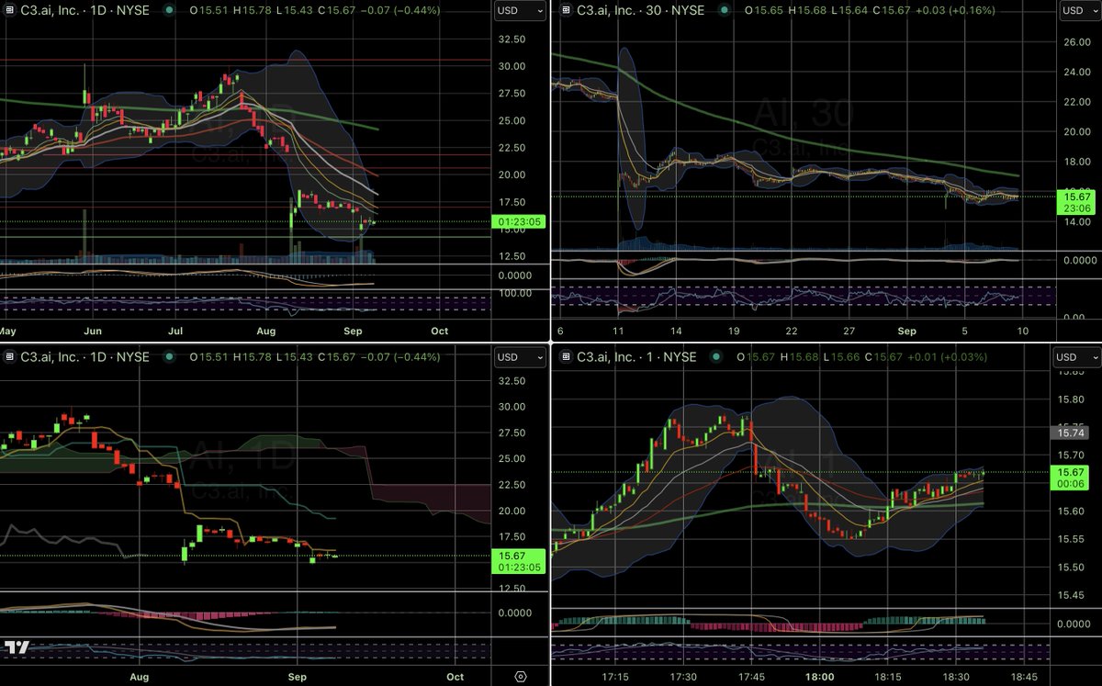
Task: Open USD currency dropdown on 1-minute chart
Action: pos(1075,357)
